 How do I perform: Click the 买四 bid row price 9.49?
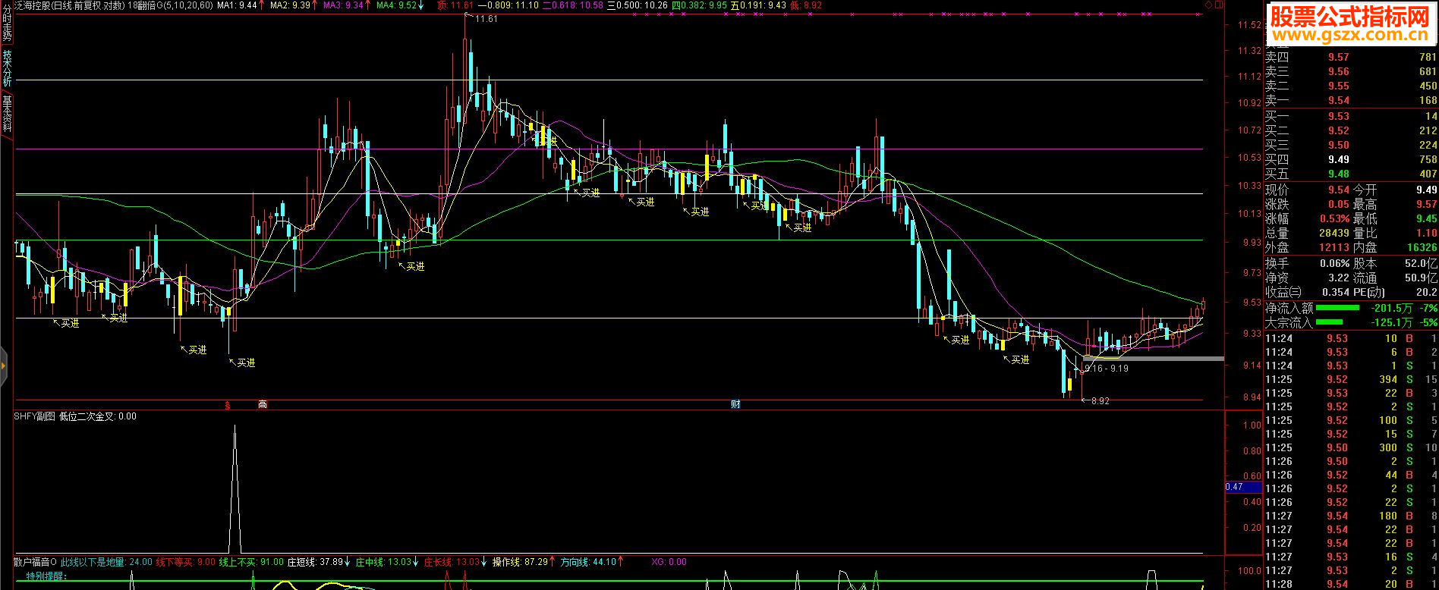(x=1338, y=159)
